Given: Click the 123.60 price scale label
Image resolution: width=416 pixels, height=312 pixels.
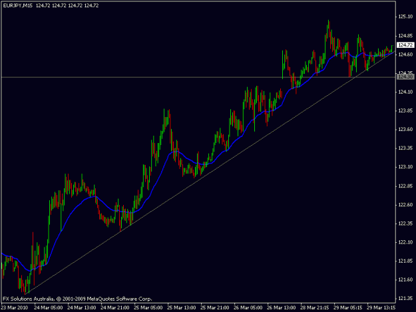Looking at the screenshot, I should pos(405,129).
